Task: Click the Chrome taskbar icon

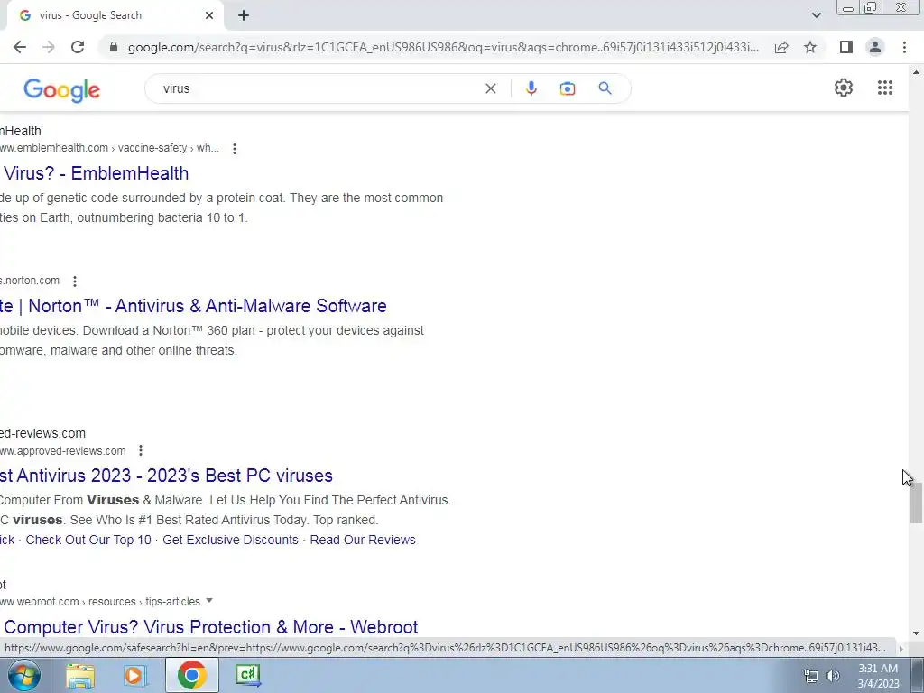Action: 191,675
